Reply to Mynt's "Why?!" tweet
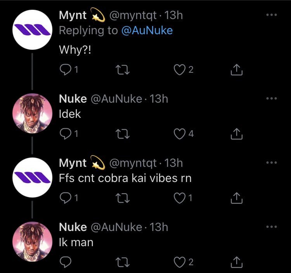The width and height of the screenshot is (291, 273). pyautogui.click(x=64, y=70)
